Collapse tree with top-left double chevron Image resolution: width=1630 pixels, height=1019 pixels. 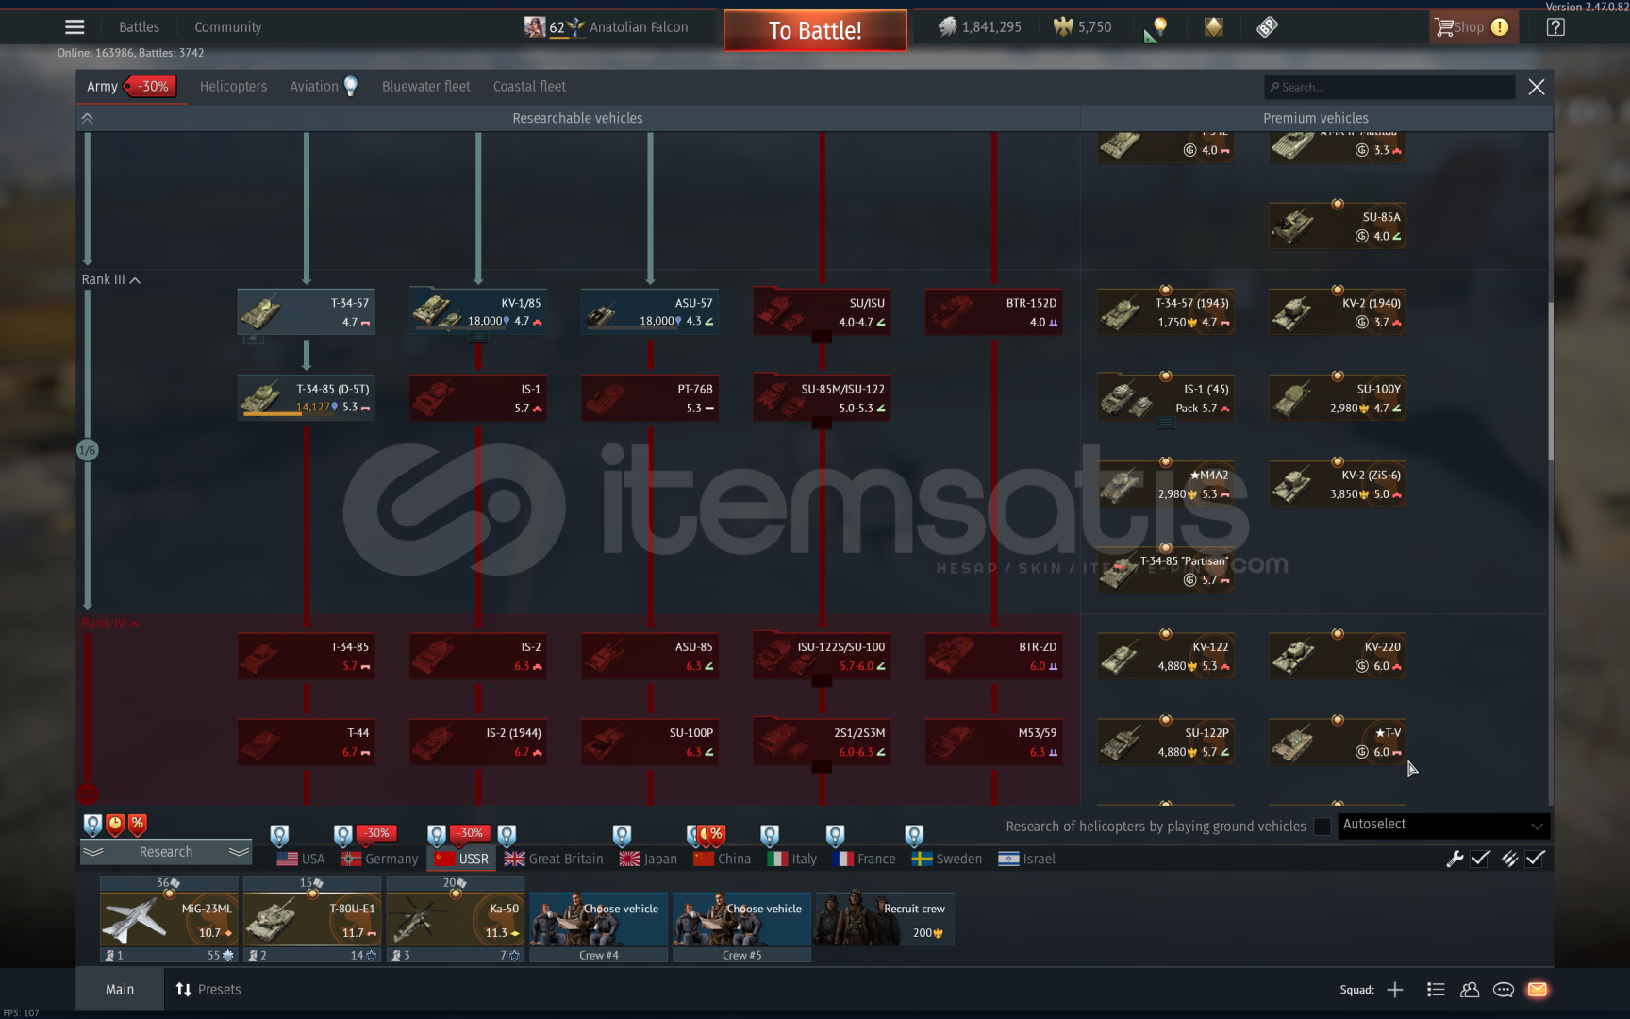87,118
